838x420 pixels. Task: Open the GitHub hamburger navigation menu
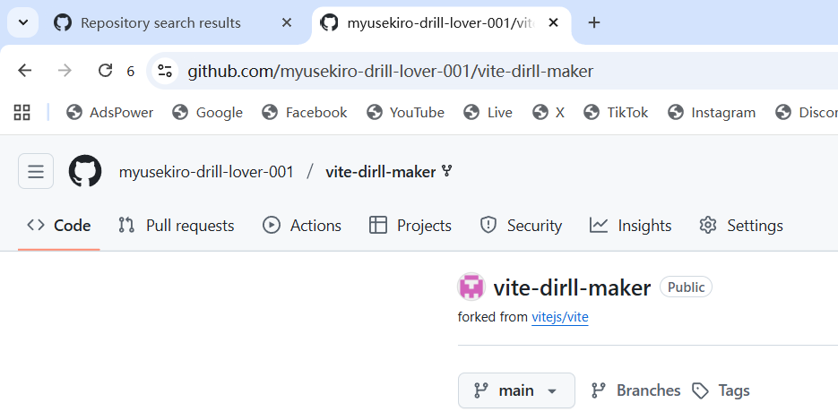pyautogui.click(x=36, y=171)
